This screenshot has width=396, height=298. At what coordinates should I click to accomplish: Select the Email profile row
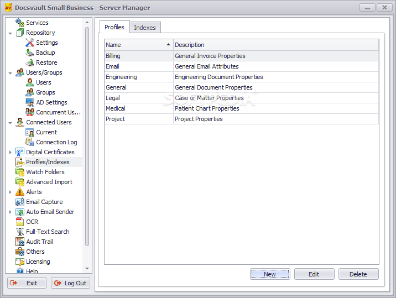coord(242,66)
